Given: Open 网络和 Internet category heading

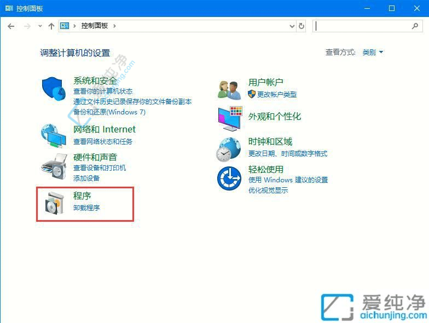Looking at the screenshot, I should click(x=105, y=129).
